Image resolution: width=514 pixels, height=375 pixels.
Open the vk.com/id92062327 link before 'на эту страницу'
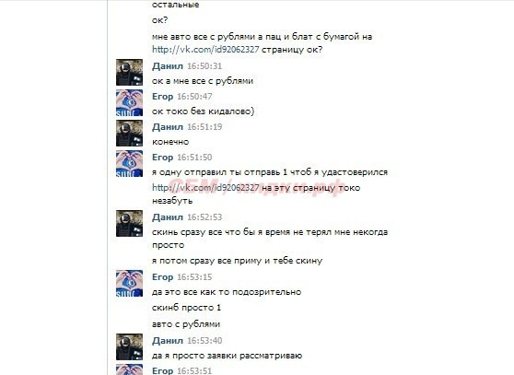tap(205, 188)
